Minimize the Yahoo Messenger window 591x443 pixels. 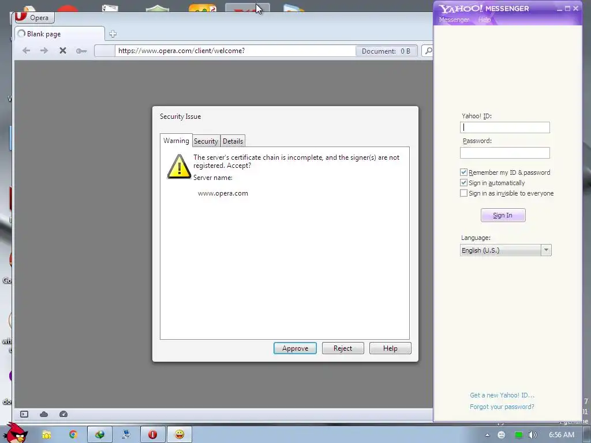pos(559,8)
